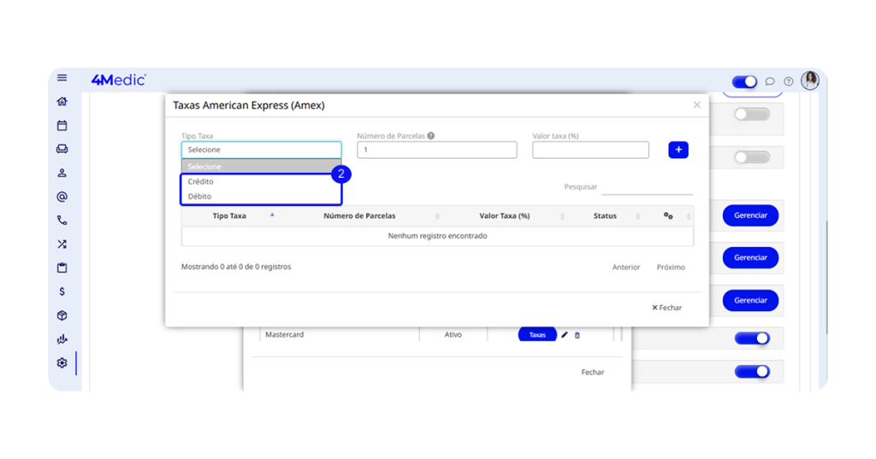The width and height of the screenshot is (876, 459).
Task: Open the help question mark icon
Action: click(788, 82)
